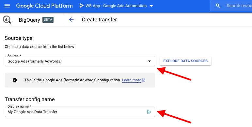Click the magnifier search icon

coord(218,6)
